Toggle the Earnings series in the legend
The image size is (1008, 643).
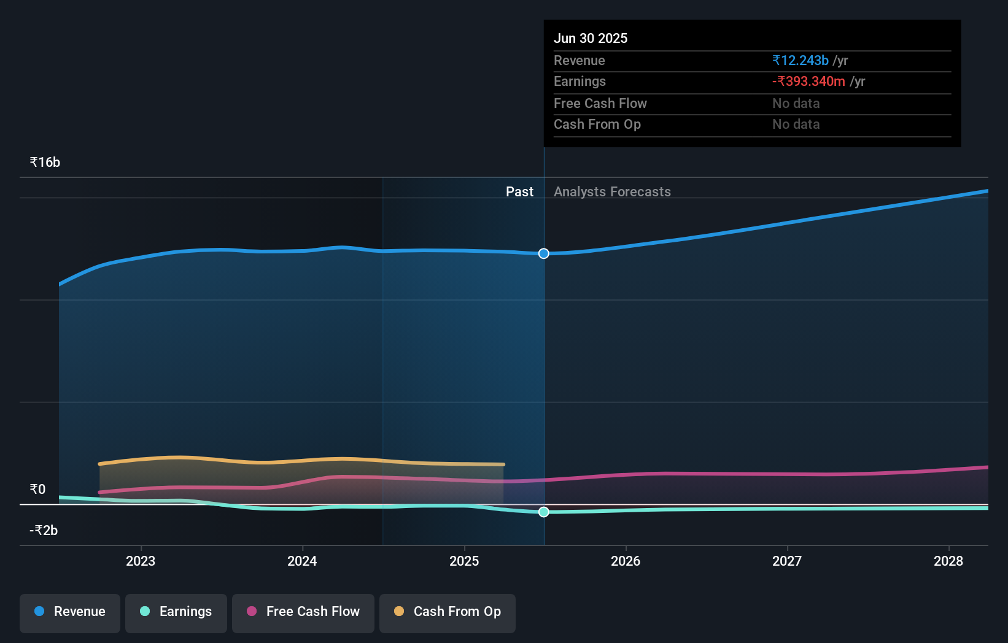[176, 613]
